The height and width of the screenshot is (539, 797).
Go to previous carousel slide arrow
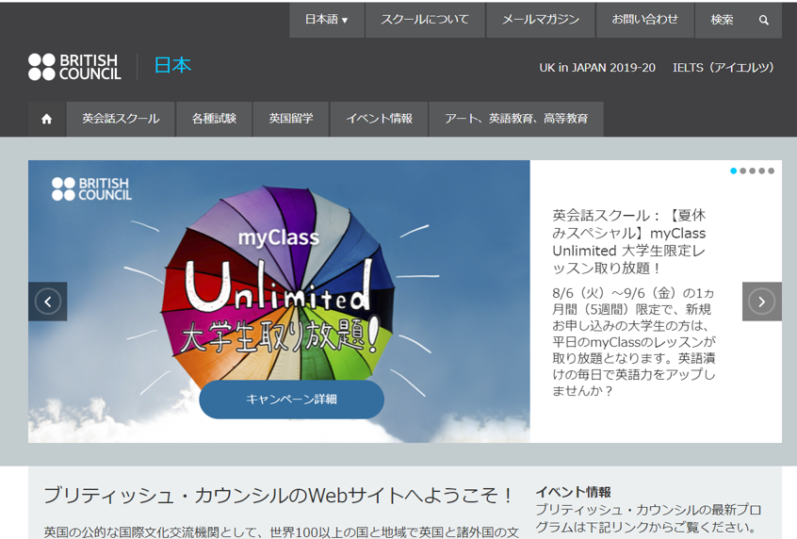pyautogui.click(x=48, y=302)
